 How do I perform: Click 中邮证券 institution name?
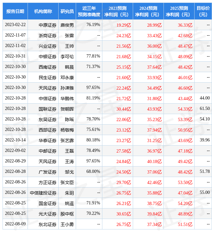pyautogui.click(x=48, y=151)
